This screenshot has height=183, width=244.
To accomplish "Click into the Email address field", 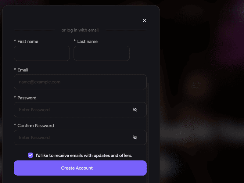I will [80, 82].
